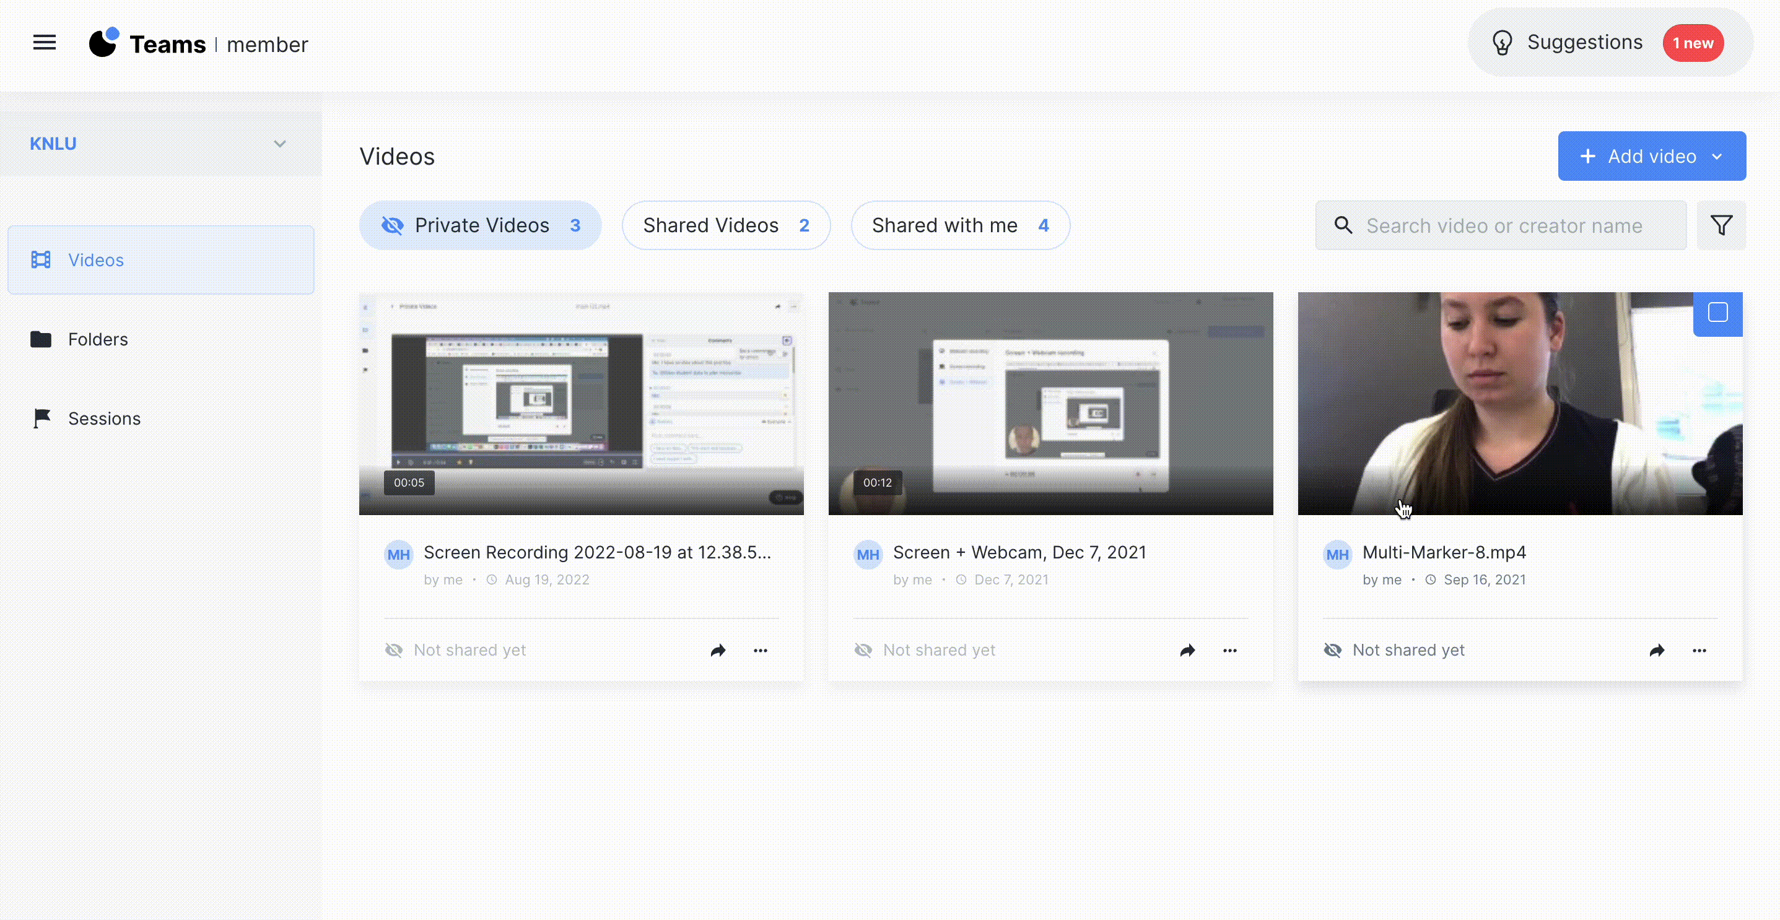Open the hamburger menu icon
The image size is (1780, 920).
pyautogui.click(x=44, y=43)
